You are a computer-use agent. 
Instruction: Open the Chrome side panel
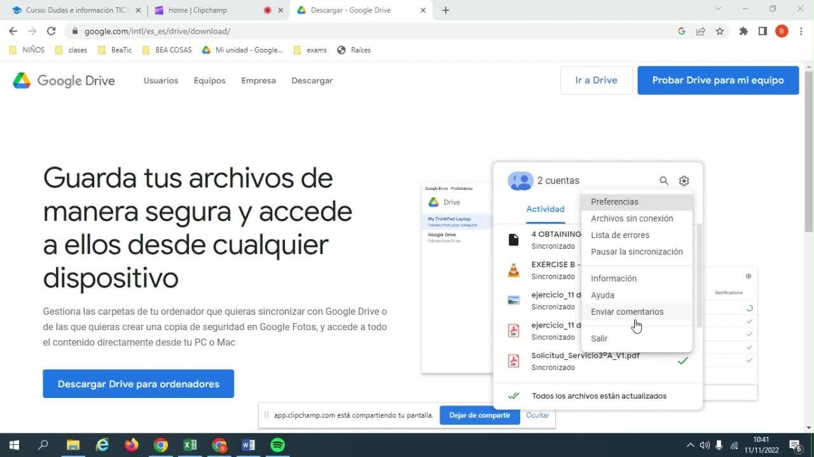[762, 31]
